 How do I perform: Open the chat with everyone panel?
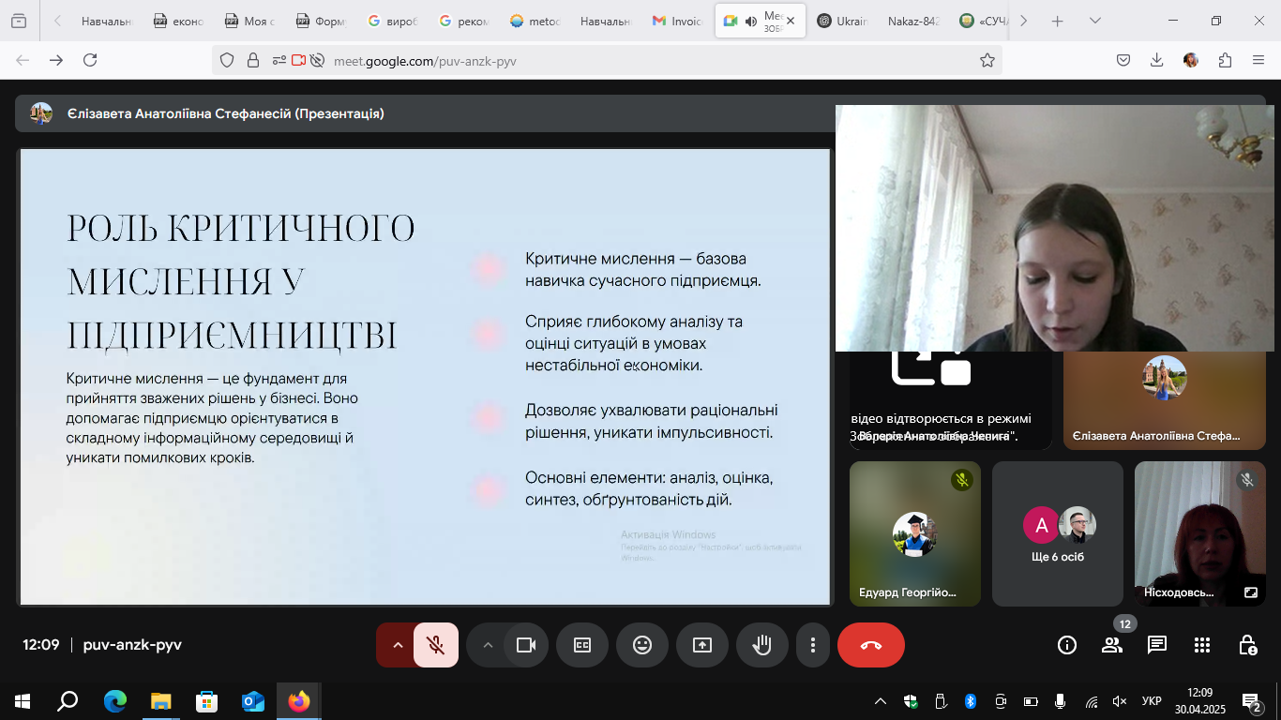(x=1157, y=645)
